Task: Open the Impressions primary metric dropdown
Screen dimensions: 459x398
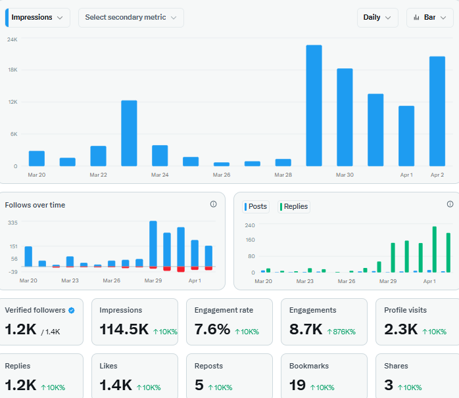Action: (37, 18)
